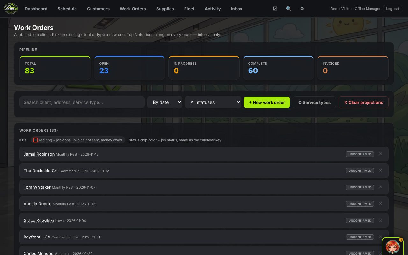
Task: Log out of the account
Action: (x=392, y=9)
